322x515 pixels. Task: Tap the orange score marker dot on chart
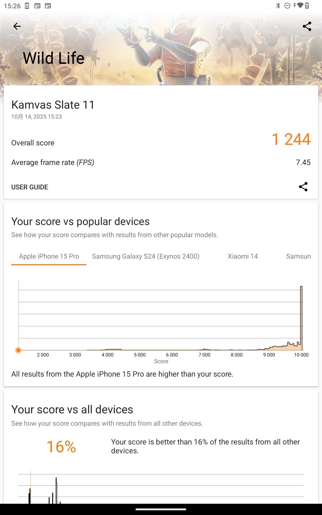click(x=18, y=350)
